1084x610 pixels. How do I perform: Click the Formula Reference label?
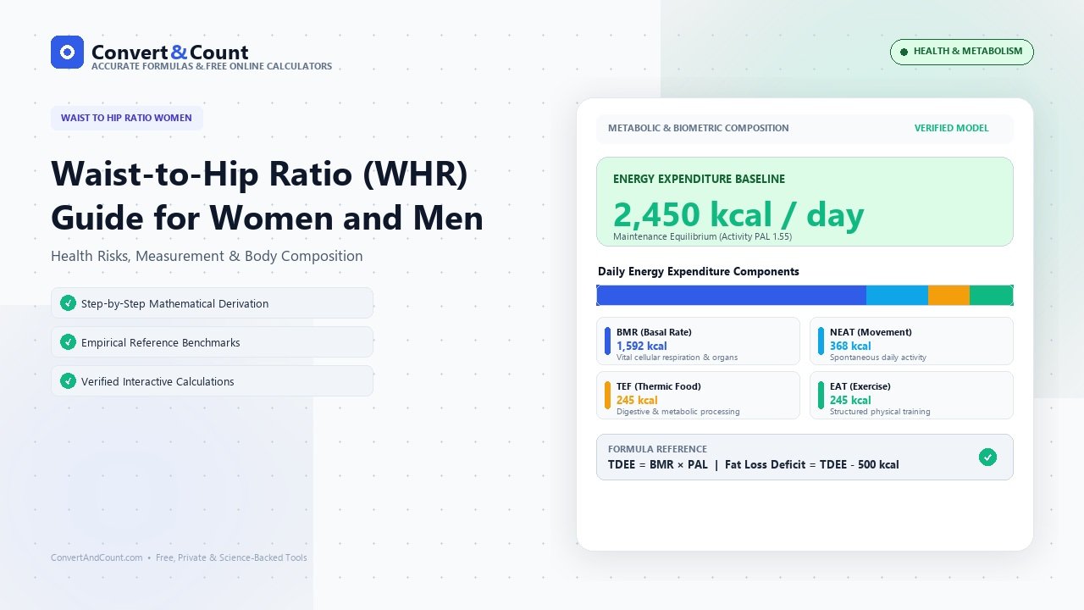tap(657, 449)
